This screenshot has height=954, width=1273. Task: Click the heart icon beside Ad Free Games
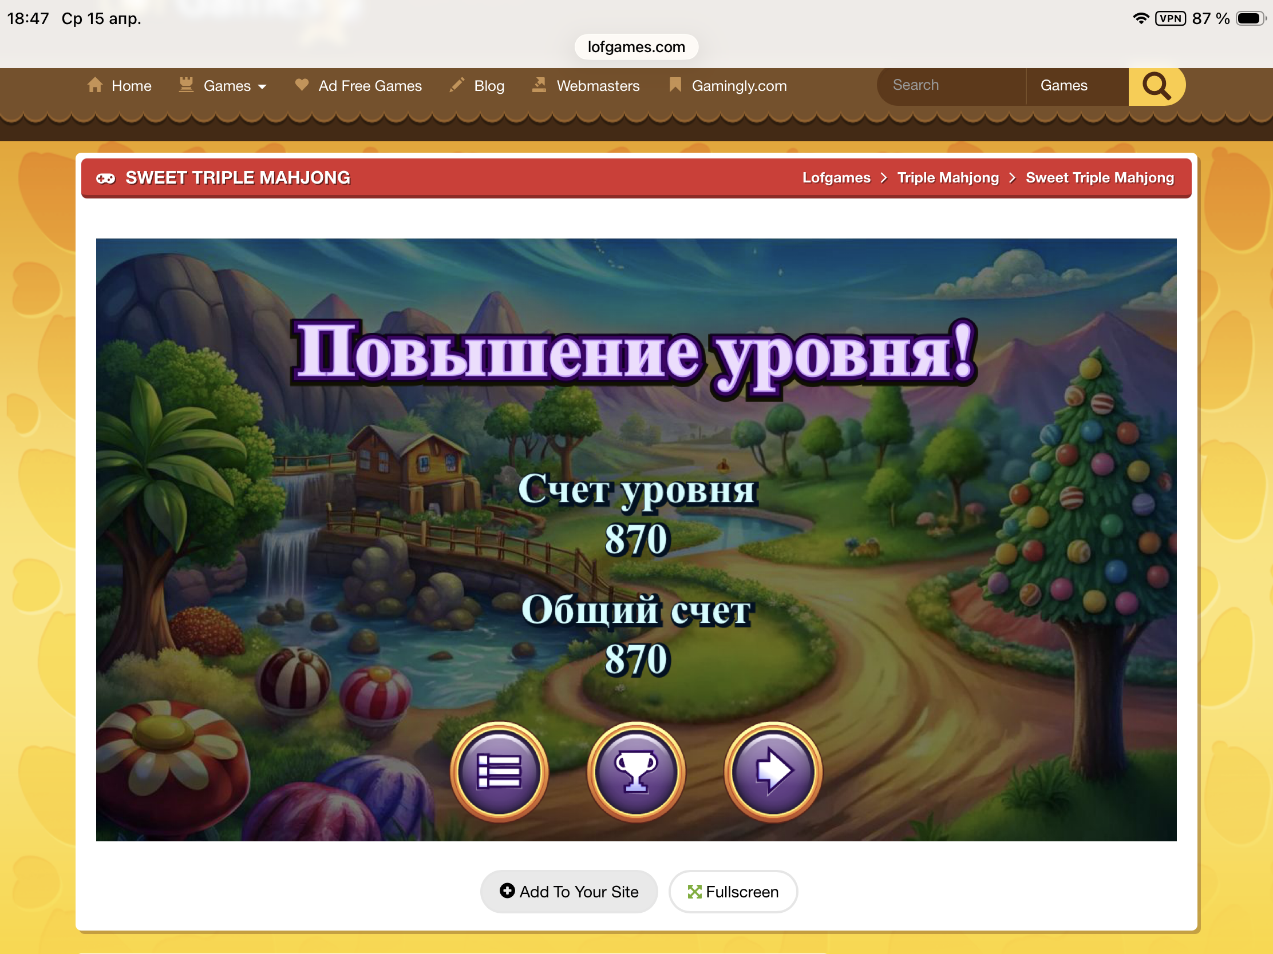[x=302, y=85]
